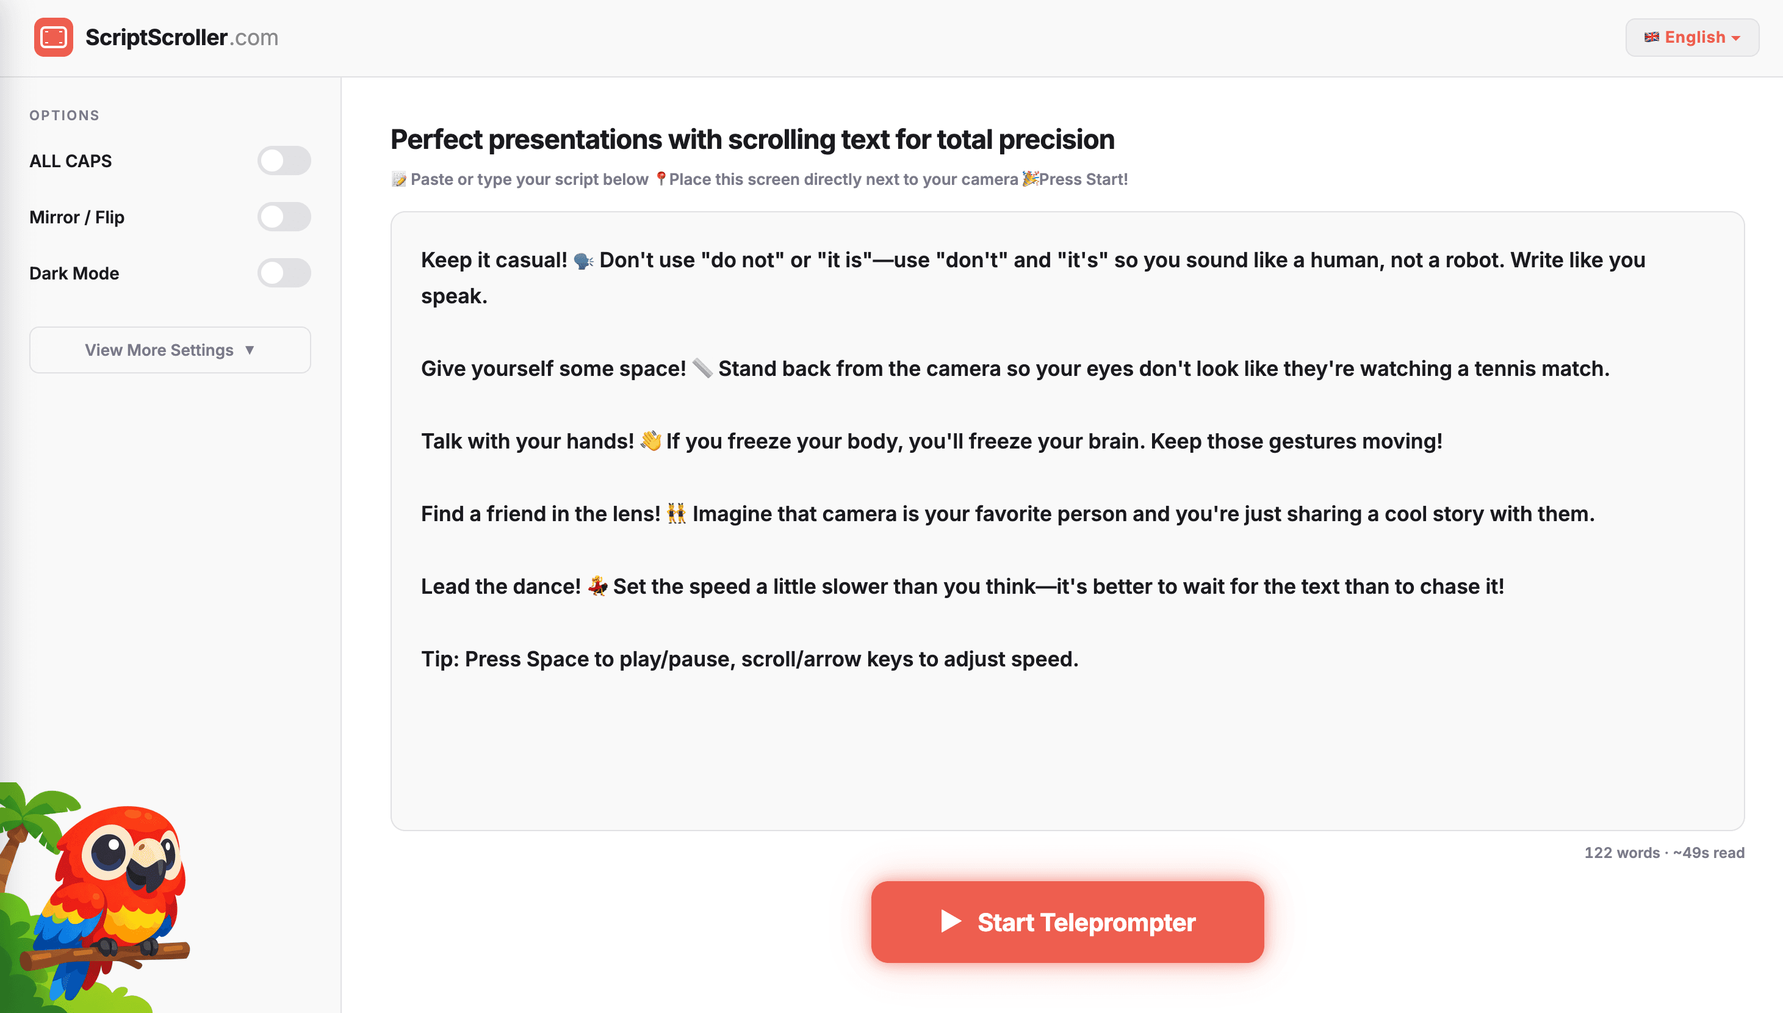Open the English language dropdown
Screen dimensions: 1783x1013
coord(1692,38)
